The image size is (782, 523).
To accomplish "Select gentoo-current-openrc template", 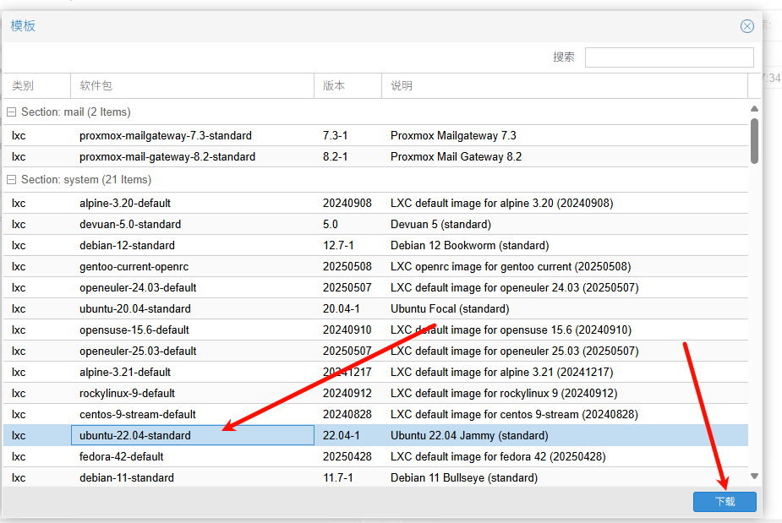I will pos(375,267).
